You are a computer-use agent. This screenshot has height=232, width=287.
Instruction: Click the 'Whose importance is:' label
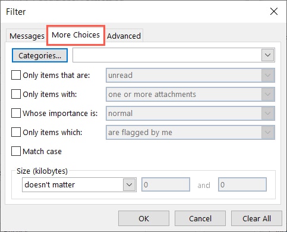click(x=60, y=113)
